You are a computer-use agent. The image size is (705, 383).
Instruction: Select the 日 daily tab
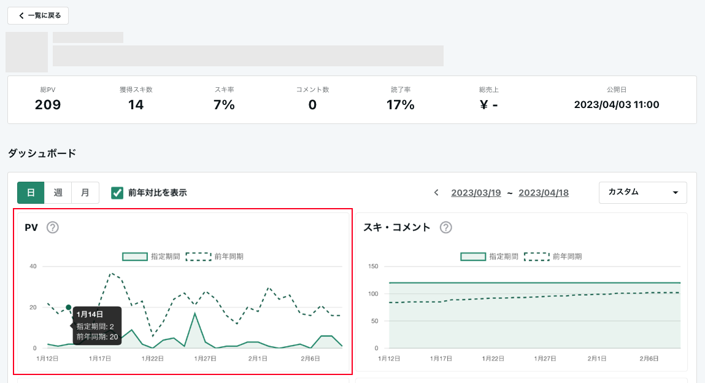pos(31,193)
